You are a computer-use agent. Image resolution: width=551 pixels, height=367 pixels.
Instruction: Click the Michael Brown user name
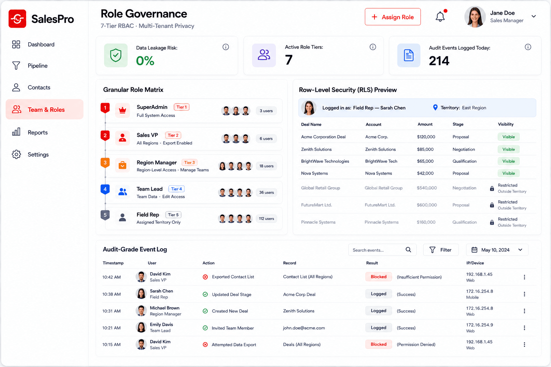tap(165, 308)
